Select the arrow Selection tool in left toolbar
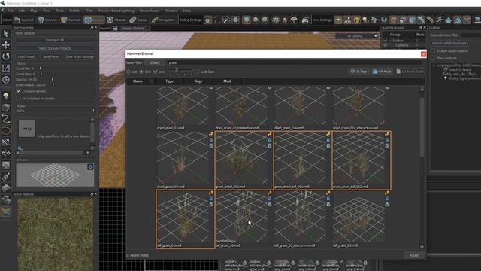 6,33
